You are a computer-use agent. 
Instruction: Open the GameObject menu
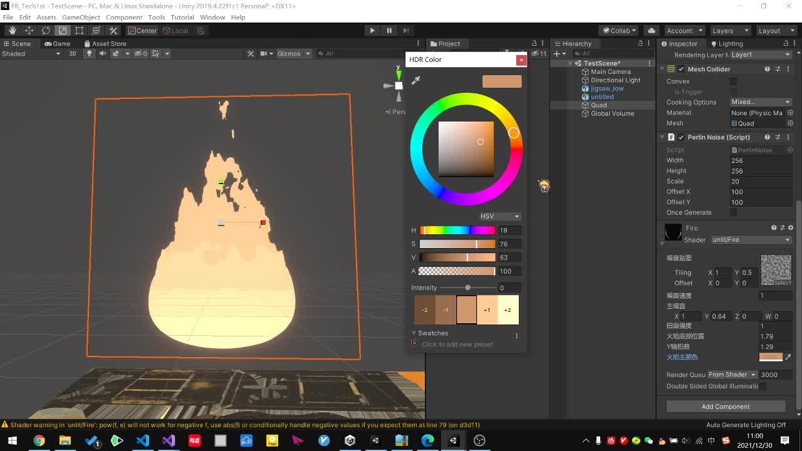tap(81, 17)
